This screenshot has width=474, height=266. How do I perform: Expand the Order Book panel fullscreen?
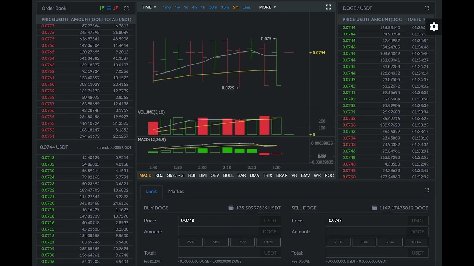click(127, 8)
